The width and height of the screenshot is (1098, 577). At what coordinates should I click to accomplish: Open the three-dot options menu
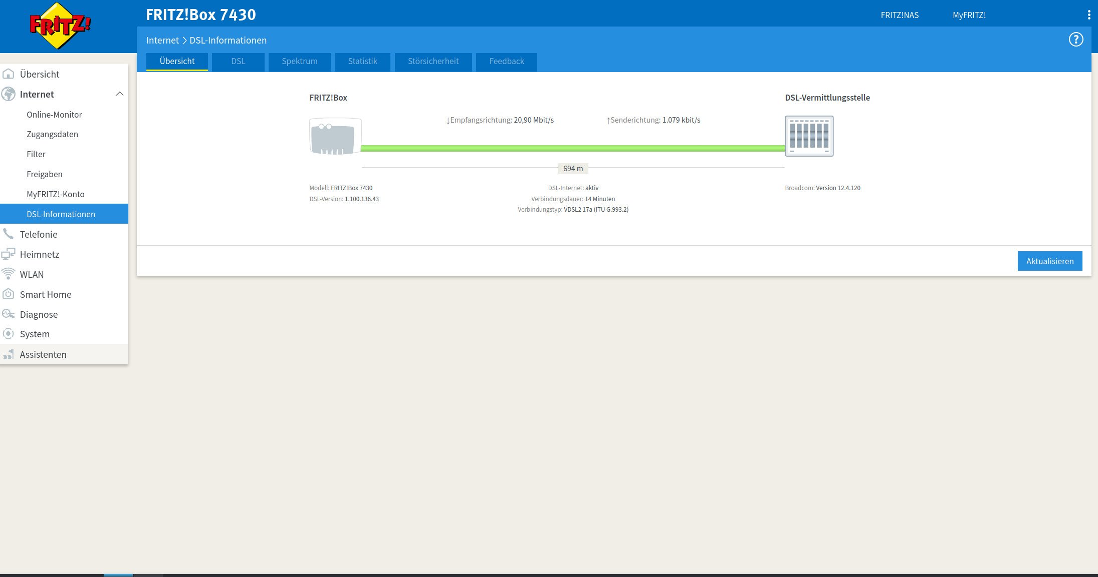coord(1088,15)
